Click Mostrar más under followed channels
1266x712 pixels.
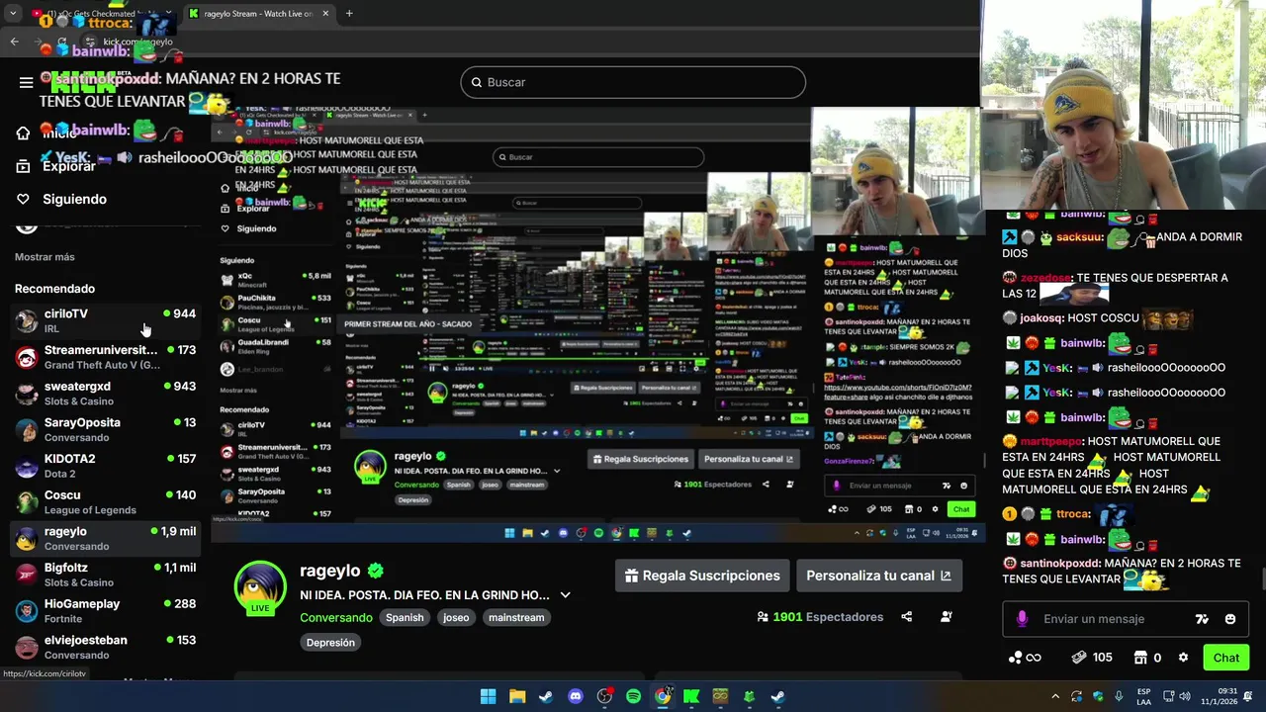coord(45,257)
